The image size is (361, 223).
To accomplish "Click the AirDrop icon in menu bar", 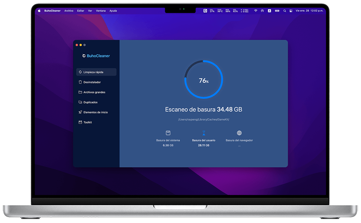I will point(262,11).
